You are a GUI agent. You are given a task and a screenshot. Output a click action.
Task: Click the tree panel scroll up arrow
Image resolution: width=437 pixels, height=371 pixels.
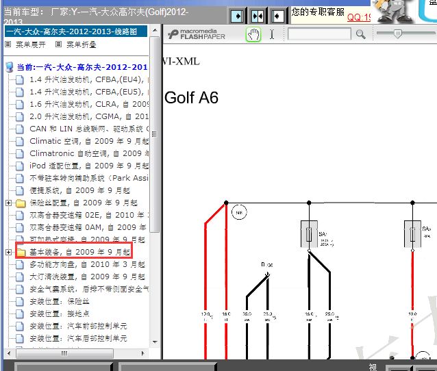[x=155, y=30]
